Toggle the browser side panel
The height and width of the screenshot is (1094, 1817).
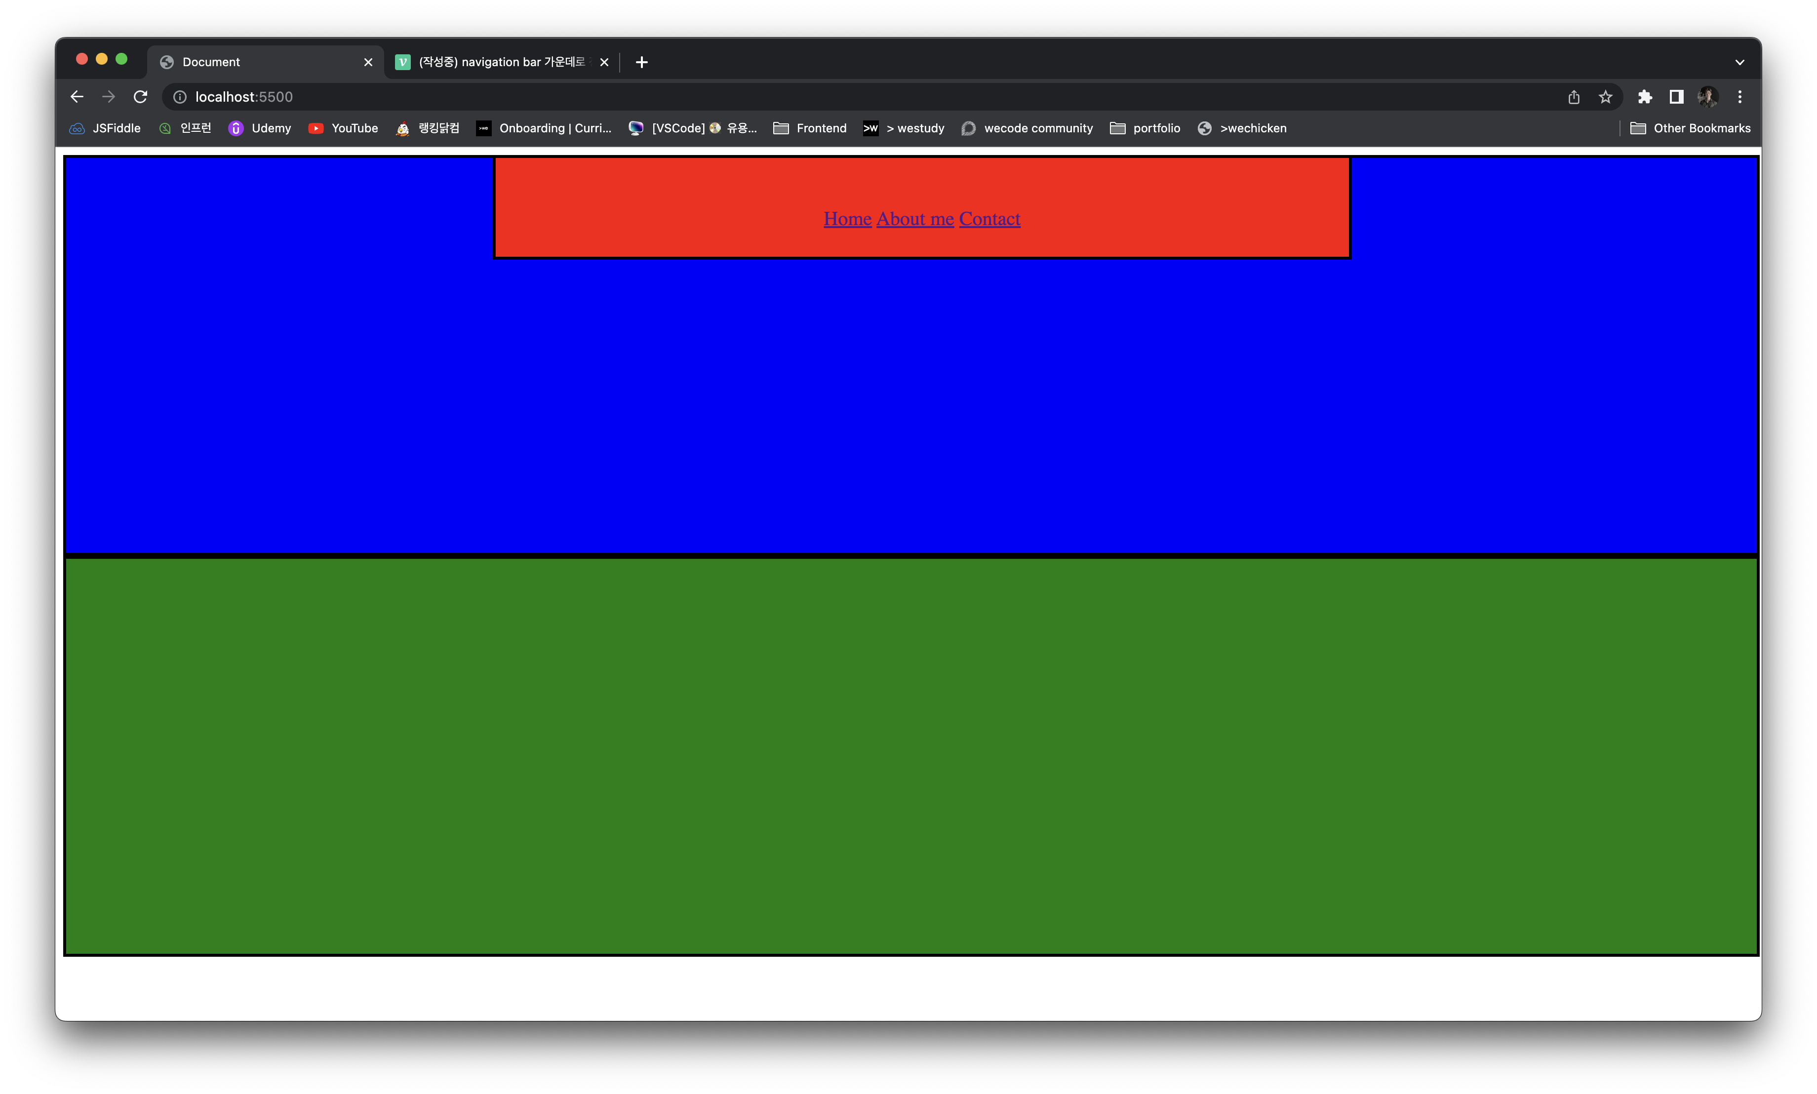tap(1676, 97)
